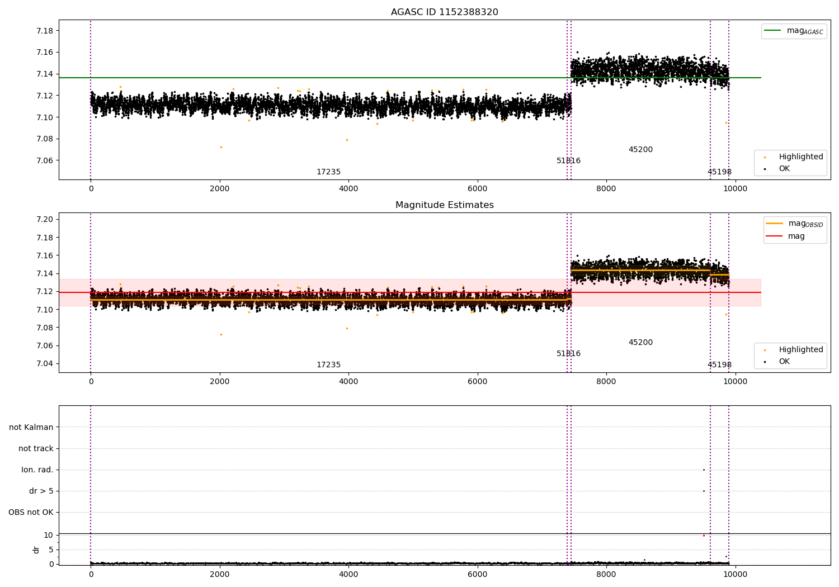Click obsid label 45198 in AGASC ID plot

point(719,172)
